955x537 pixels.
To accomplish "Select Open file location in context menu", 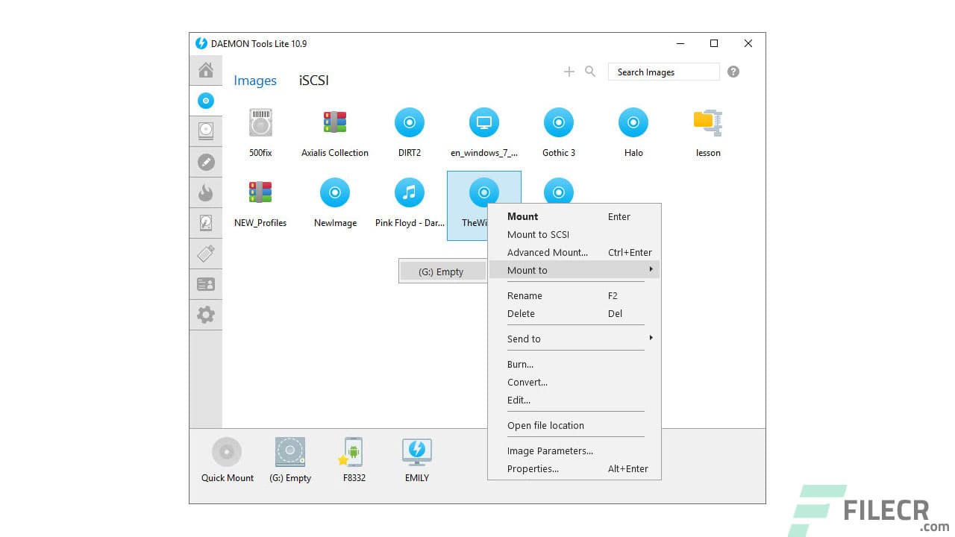I will (x=545, y=425).
